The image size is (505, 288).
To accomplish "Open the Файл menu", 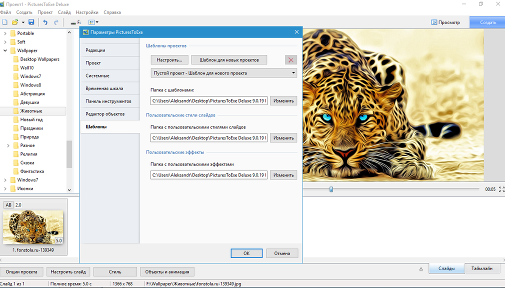I will click(5, 12).
